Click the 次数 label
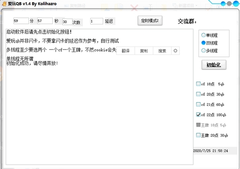Image resolution: width=240 pixels, height=169 pixels. click(76, 23)
